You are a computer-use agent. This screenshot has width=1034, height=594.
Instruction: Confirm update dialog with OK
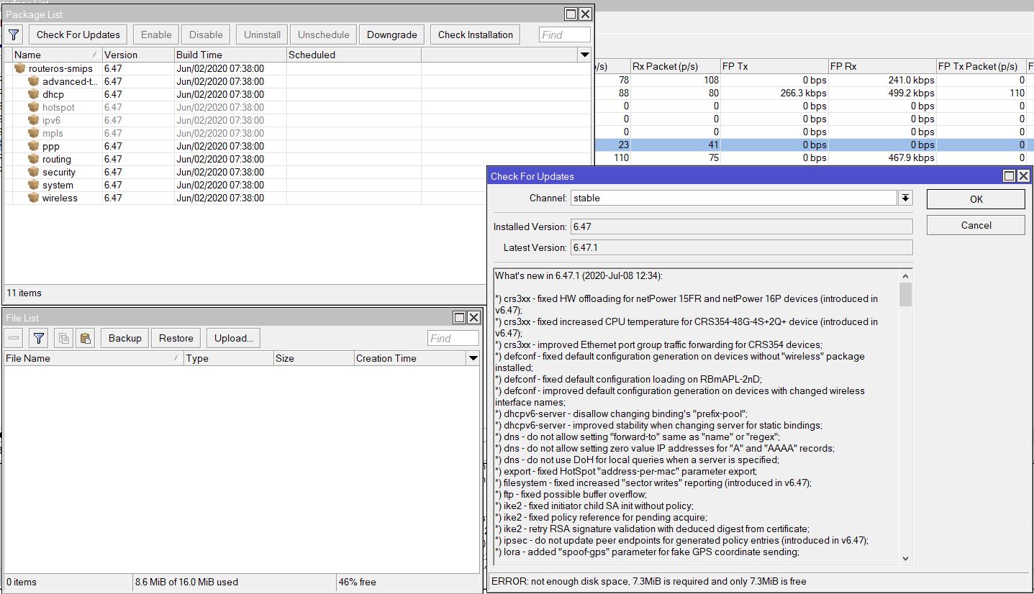pos(976,199)
